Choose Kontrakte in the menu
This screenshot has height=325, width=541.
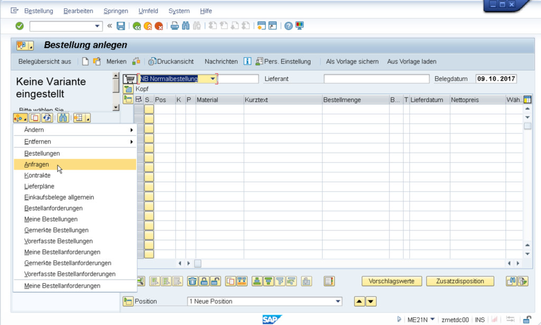[75, 175]
